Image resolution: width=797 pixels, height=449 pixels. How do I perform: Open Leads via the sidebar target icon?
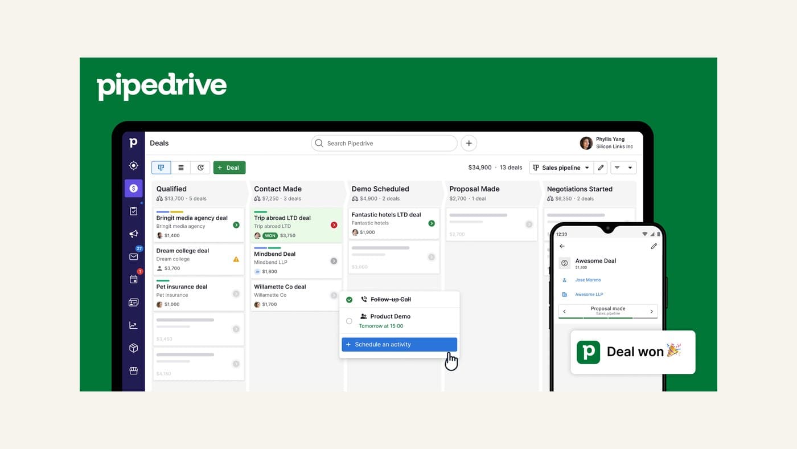133,165
